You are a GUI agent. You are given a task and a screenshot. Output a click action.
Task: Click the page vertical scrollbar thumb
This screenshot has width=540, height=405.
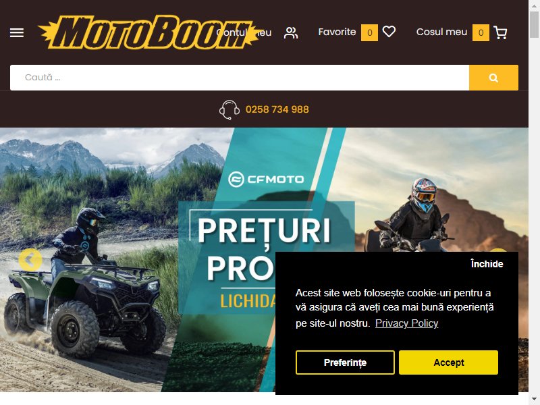click(534, 24)
